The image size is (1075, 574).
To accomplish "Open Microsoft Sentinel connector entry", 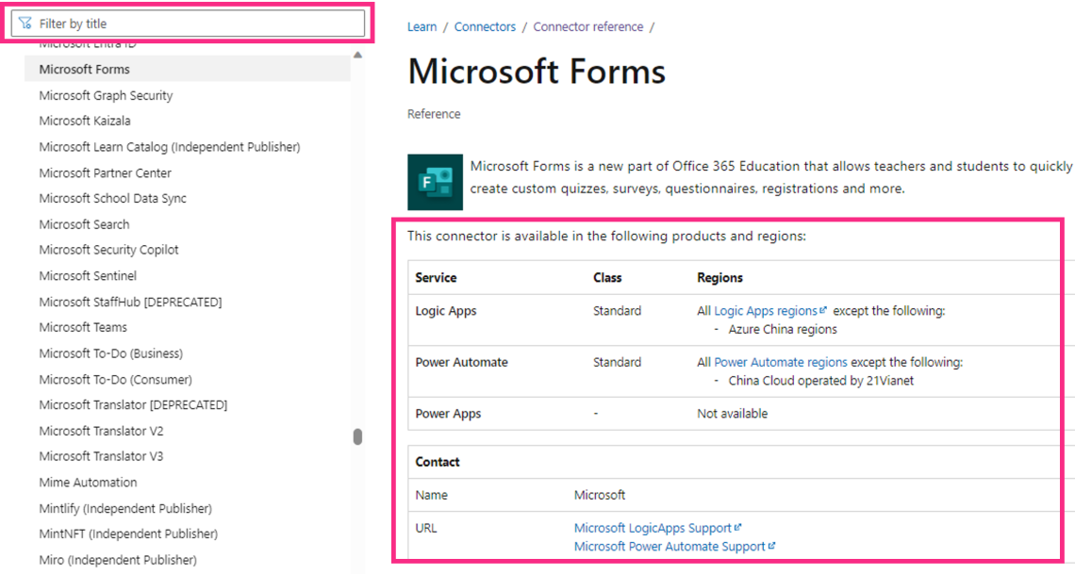I will (88, 276).
